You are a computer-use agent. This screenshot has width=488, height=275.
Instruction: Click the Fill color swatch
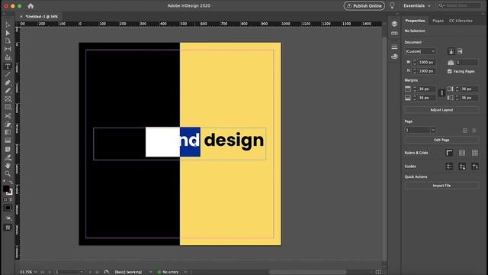click(6, 189)
